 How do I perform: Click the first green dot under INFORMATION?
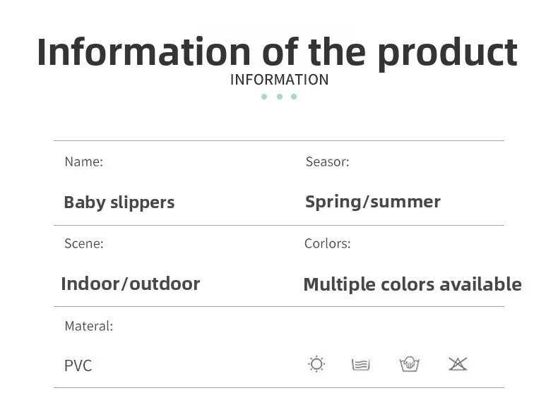click(x=264, y=97)
